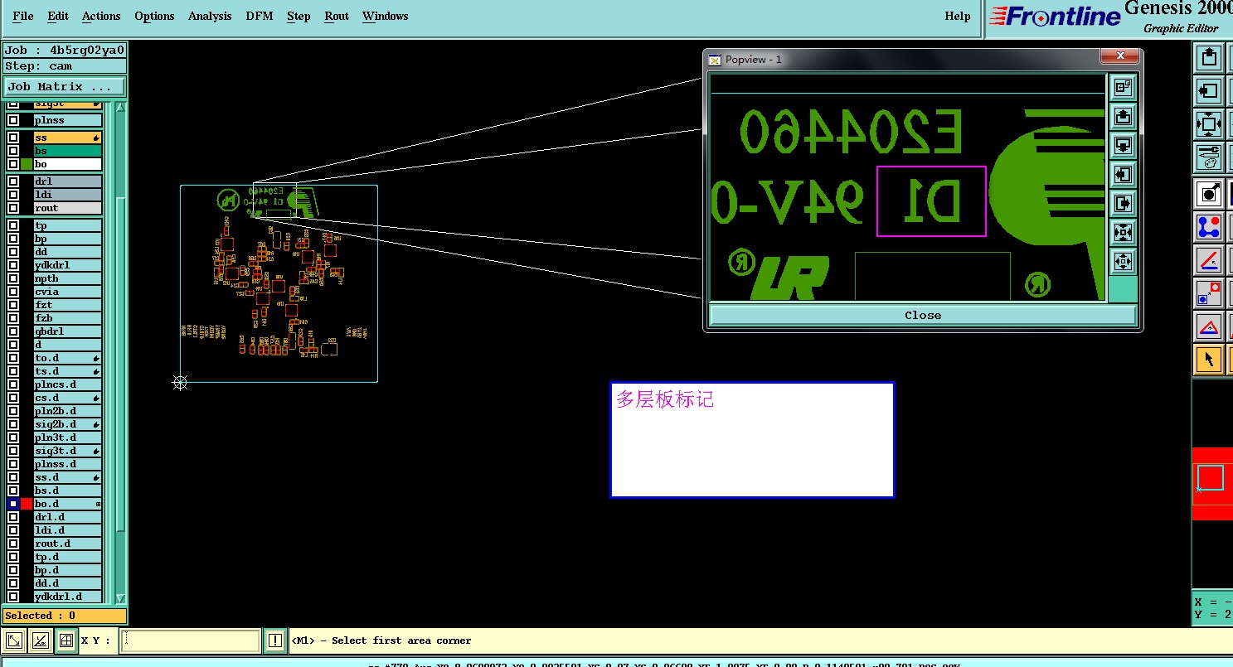Click the exclamation mark button
The width and height of the screenshot is (1233, 667).
[x=275, y=640]
